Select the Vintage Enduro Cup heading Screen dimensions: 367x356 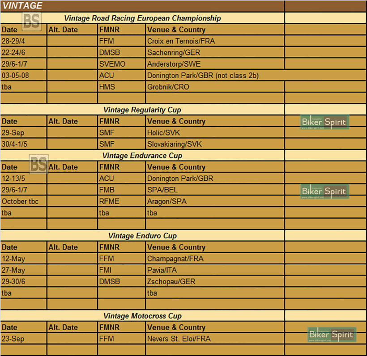[x=142, y=236]
